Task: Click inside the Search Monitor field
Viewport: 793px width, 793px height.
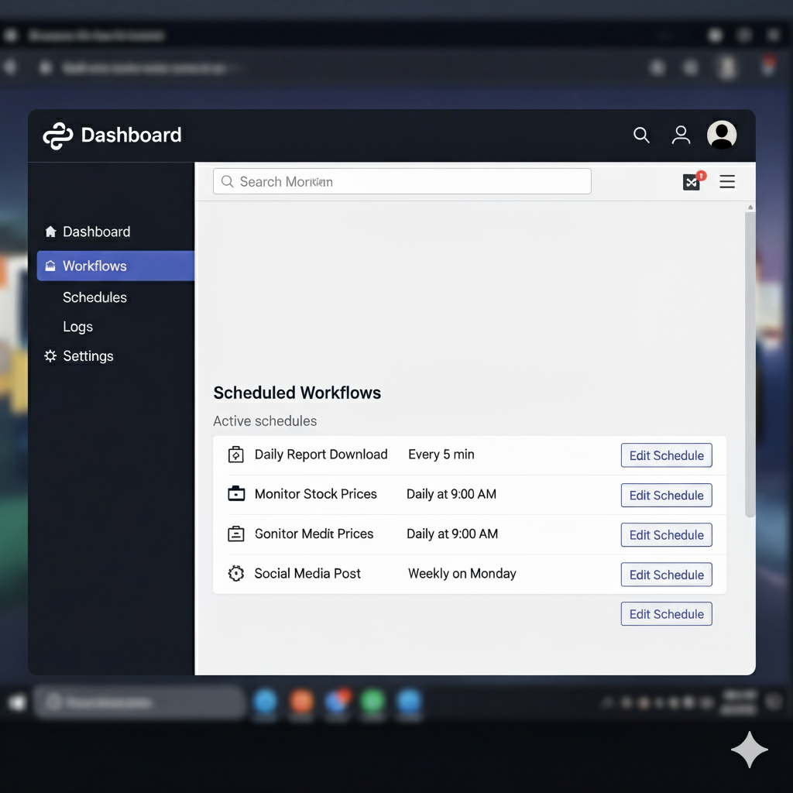Action: (x=402, y=181)
